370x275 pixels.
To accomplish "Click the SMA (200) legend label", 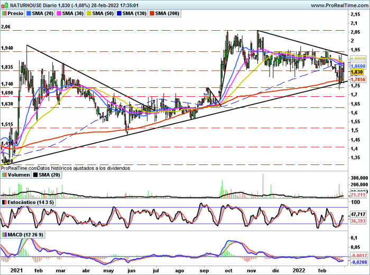I will point(164,13).
